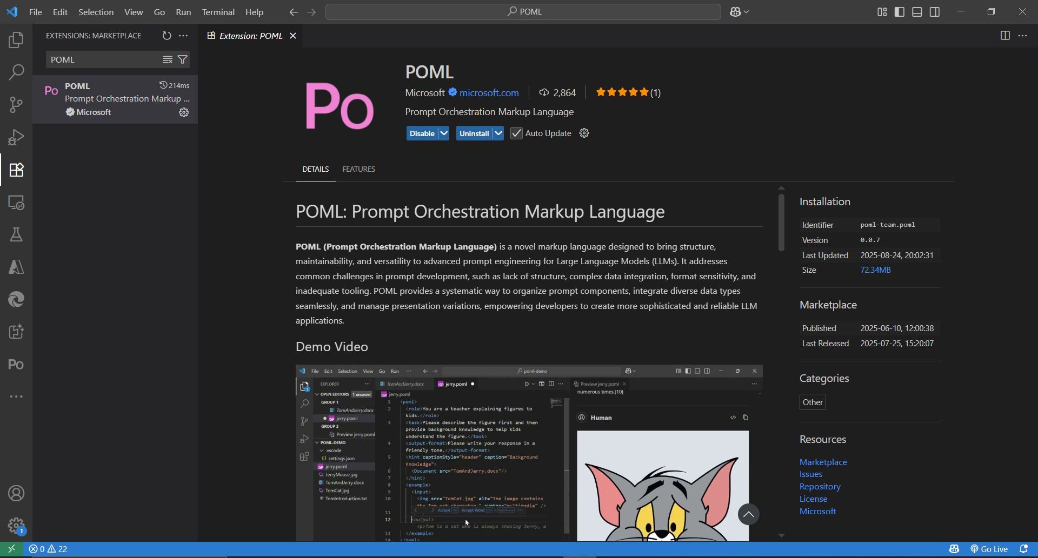1038x558 pixels.
Task: Open POML list item manage gear
Action: coord(184,112)
